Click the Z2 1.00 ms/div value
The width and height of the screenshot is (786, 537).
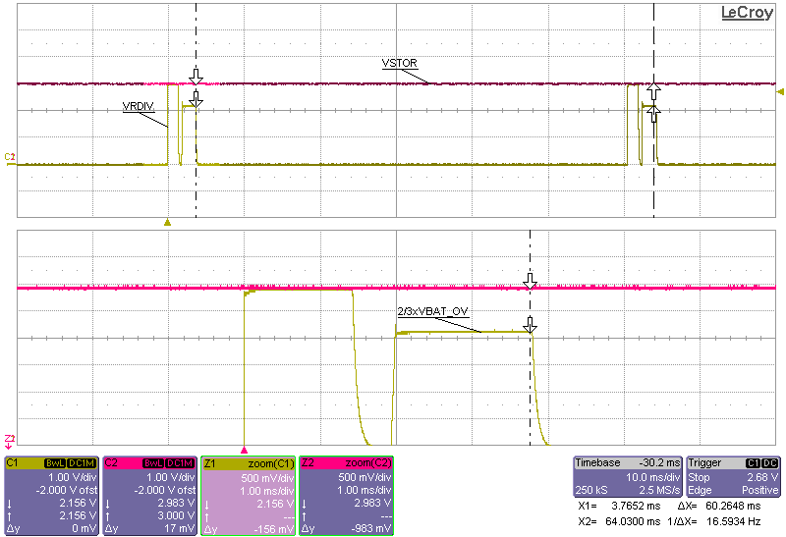[x=365, y=491]
